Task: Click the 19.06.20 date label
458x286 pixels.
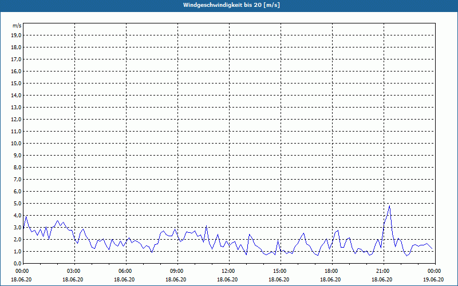Action: [x=433, y=280]
